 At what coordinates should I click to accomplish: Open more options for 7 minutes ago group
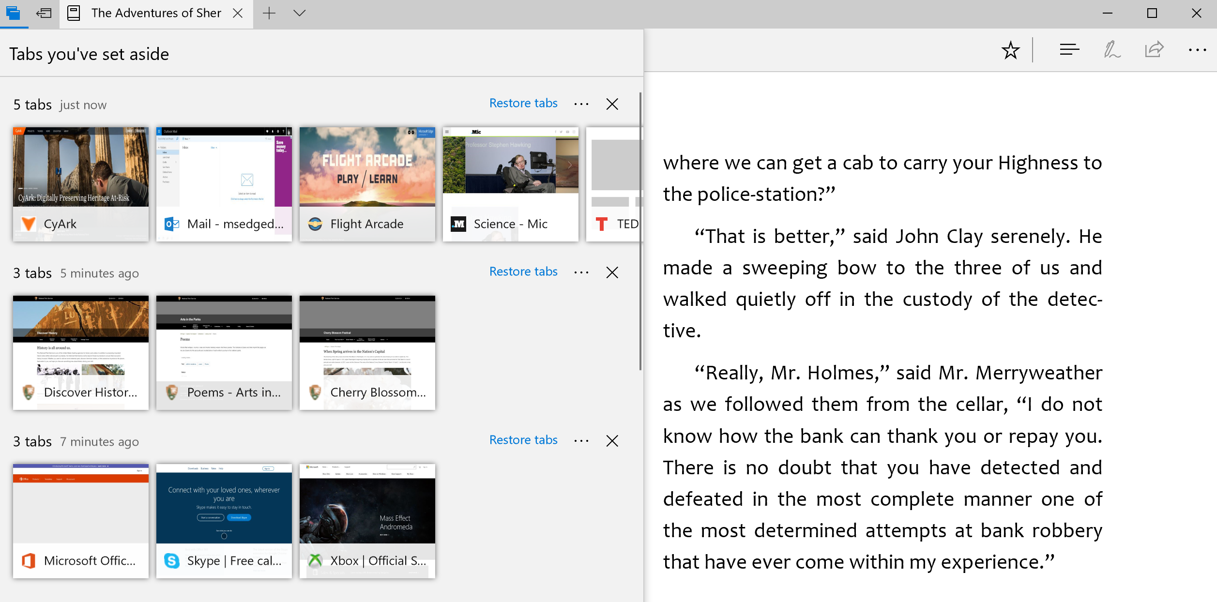[581, 441]
